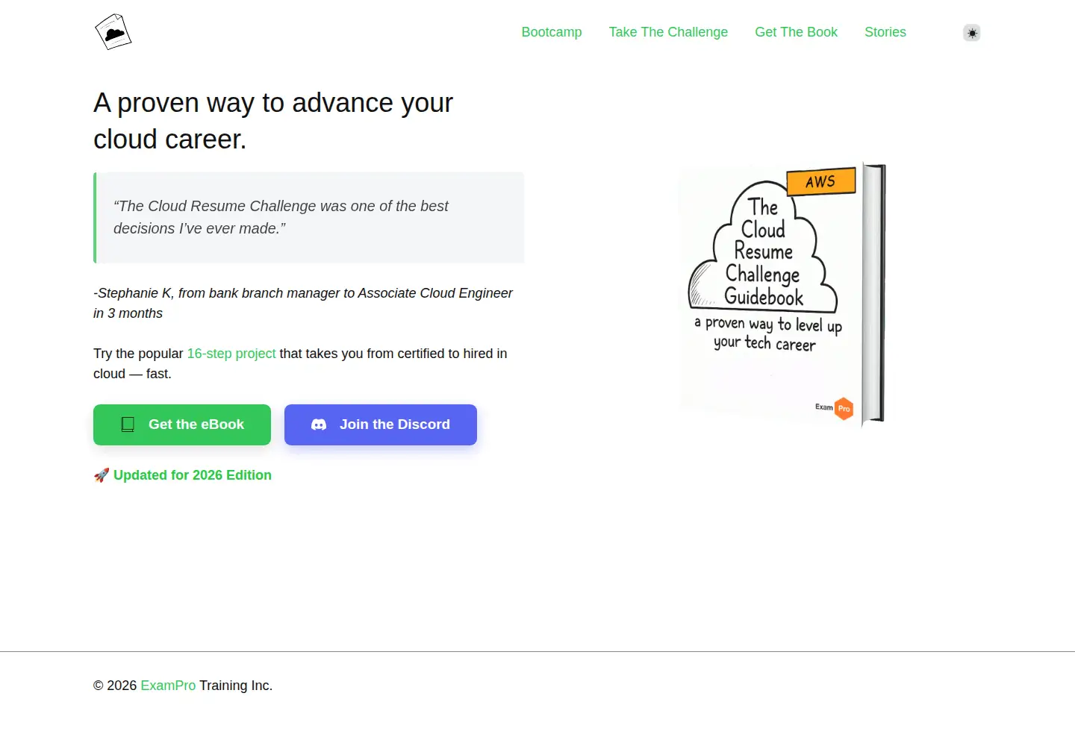
Task: Open the ExamPro footer link
Action: point(168,686)
